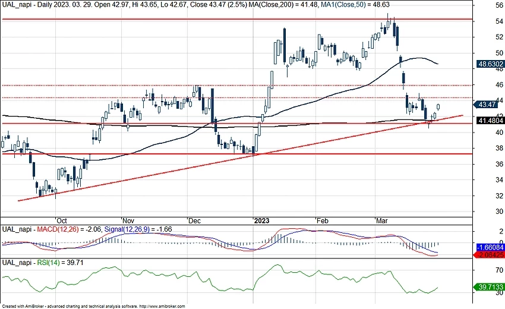Click the 41.4804 MA200 price label
505x309 pixels.
490,121
